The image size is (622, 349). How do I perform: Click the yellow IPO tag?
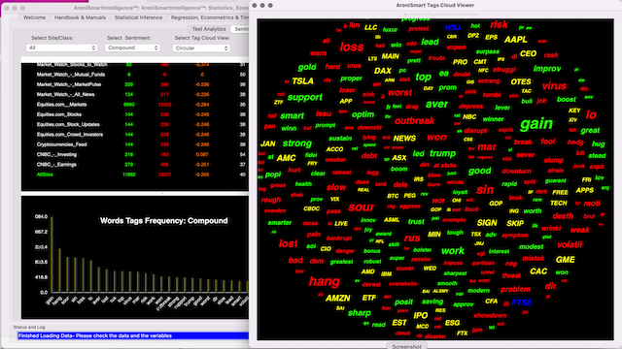pyautogui.click(x=421, y=315)
